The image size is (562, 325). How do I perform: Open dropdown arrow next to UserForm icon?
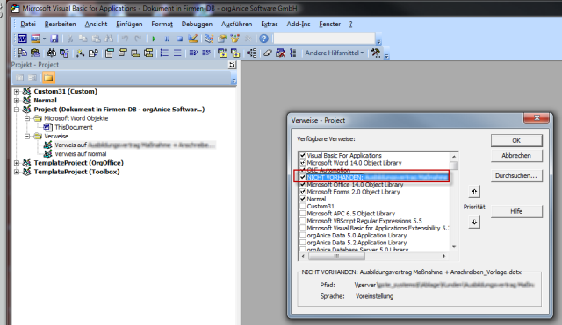click(44, 39)
